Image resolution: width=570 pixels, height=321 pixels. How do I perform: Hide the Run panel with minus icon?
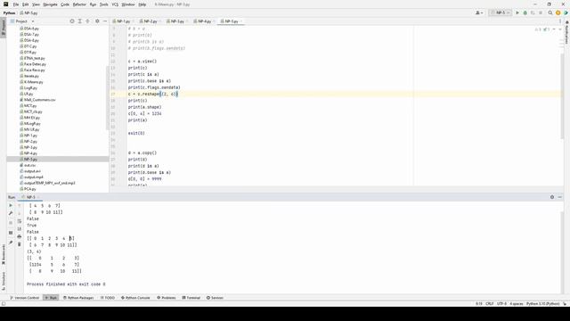pos(560,197)
